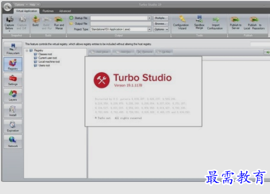Open the Settings sidebar panel

(13, 80)
